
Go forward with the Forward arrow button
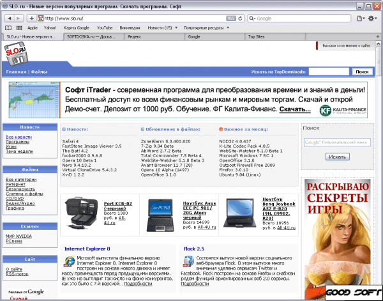pyautogui.click(x=19, y=19)
